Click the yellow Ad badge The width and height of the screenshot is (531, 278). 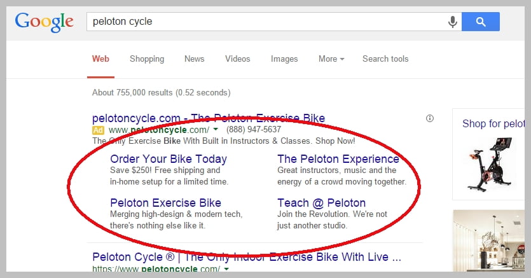tap(98, 130)
